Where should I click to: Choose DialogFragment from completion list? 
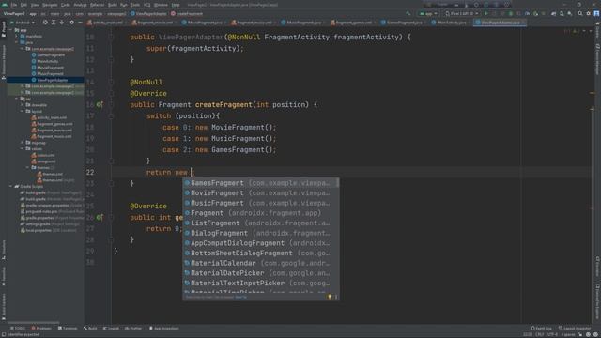(260, 233)
